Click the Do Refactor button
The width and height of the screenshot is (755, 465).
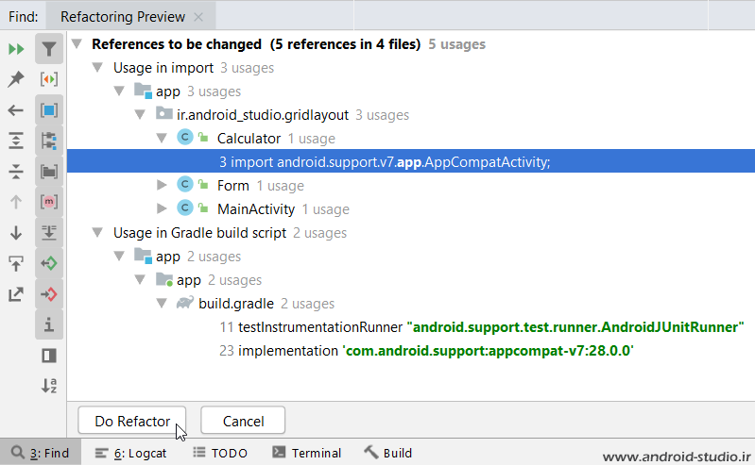tap(132, 421)
